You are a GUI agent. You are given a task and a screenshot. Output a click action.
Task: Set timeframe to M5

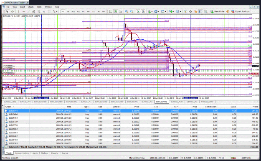[x=68, y=12]
